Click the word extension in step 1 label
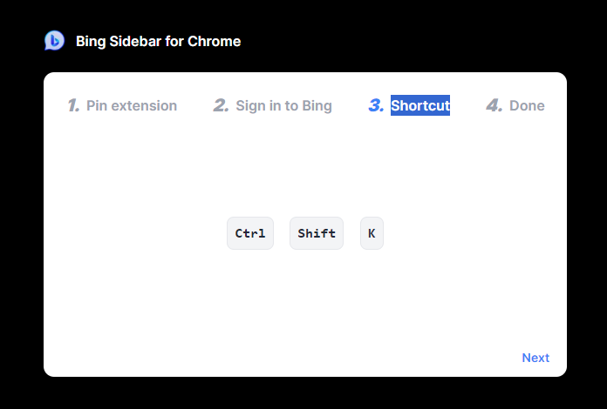The width and height of the screenshot is (607, 409). pyautogui.click(x=144, y=106)
